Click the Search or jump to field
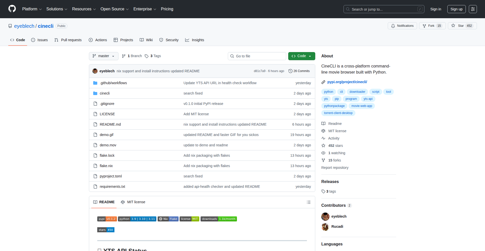This screenshot has width=485, height=251. click(384, 9)
